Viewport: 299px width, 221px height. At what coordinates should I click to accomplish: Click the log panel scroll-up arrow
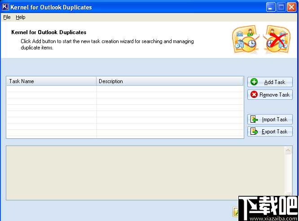288,150
